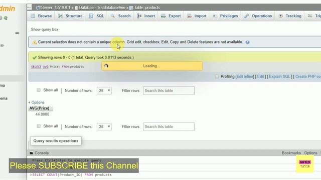This screenshot has height=180, width=321.
Task: Open Database firstdatabasetwo breadcrumb link
Action: coord(102,7)
